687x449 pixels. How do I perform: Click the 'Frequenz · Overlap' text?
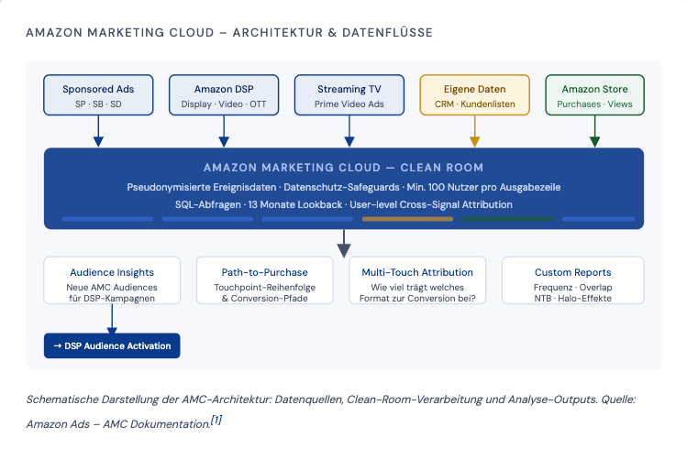(573, 288)
